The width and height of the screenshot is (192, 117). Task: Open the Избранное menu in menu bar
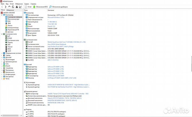19,4
